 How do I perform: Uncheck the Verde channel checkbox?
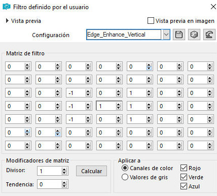click(x=184, y=177)
